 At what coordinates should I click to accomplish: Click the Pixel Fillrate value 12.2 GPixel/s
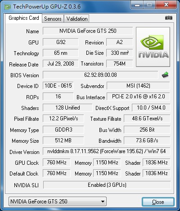(x=63, y=119)
